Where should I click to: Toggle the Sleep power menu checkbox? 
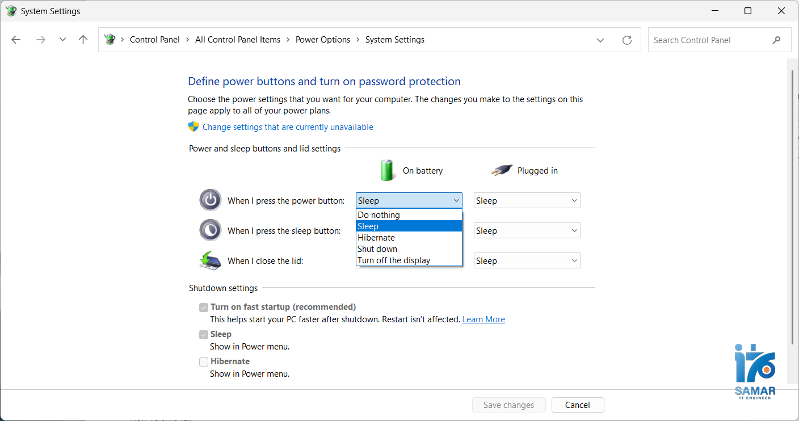[204, 335]
